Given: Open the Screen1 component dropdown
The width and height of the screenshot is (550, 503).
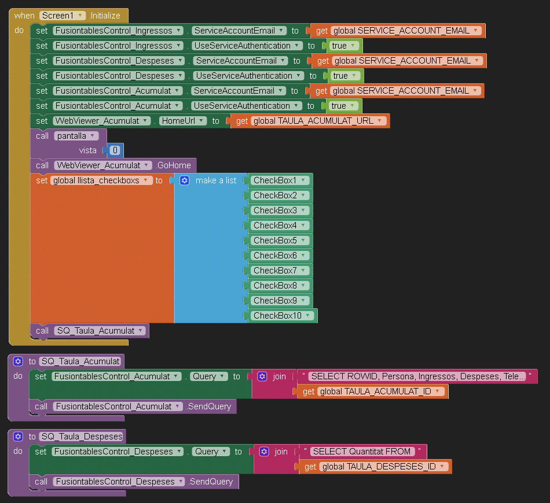Looking at the screenshot, I should point(79,16).
